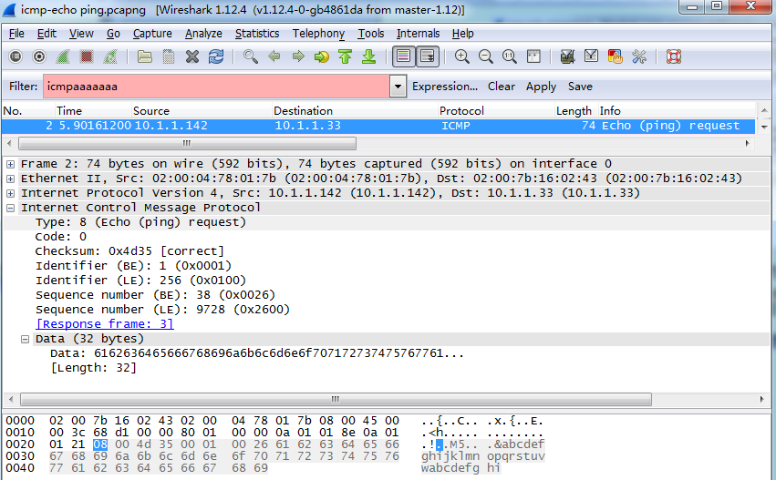The image size is (776, 480).
Task: Select the Sequence number (BE): 38 field
Action: (x=155, y=295)
